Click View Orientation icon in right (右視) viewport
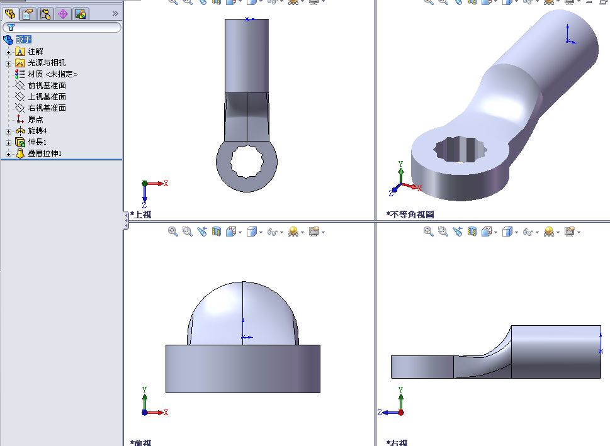This screenshot has width=610, height=446. click(x=486, y=231)
